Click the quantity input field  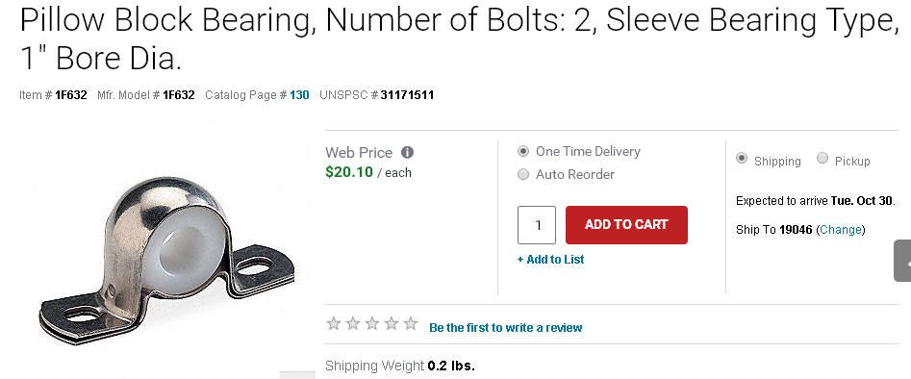click(x=537, y=225)
